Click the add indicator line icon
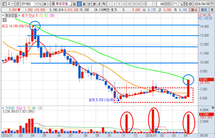215x138 pixels. 181,4
